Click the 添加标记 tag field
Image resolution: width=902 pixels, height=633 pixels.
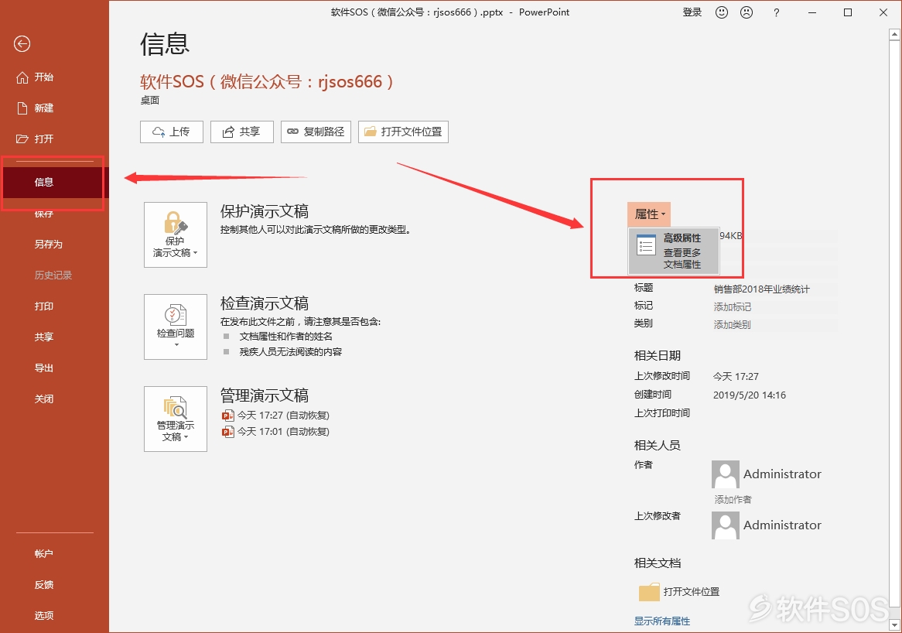pyautogui.click(x=733, y=306)
